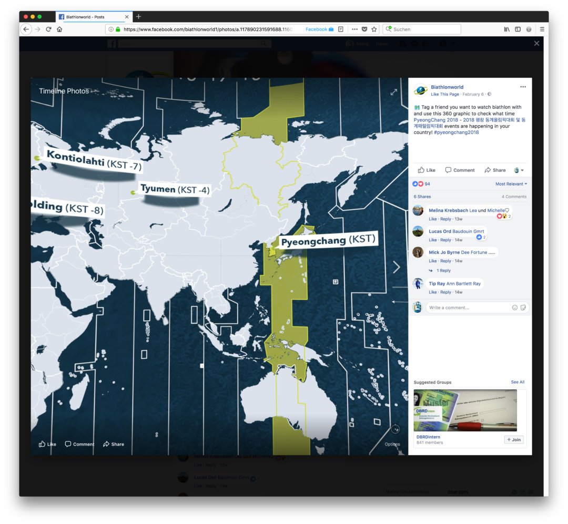The image size is (568, 524).
Task: Open Tip Ray's profile link
Action: (437, 283)
